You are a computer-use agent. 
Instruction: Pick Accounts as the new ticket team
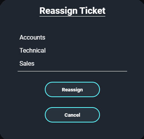(x=72, y=37)
